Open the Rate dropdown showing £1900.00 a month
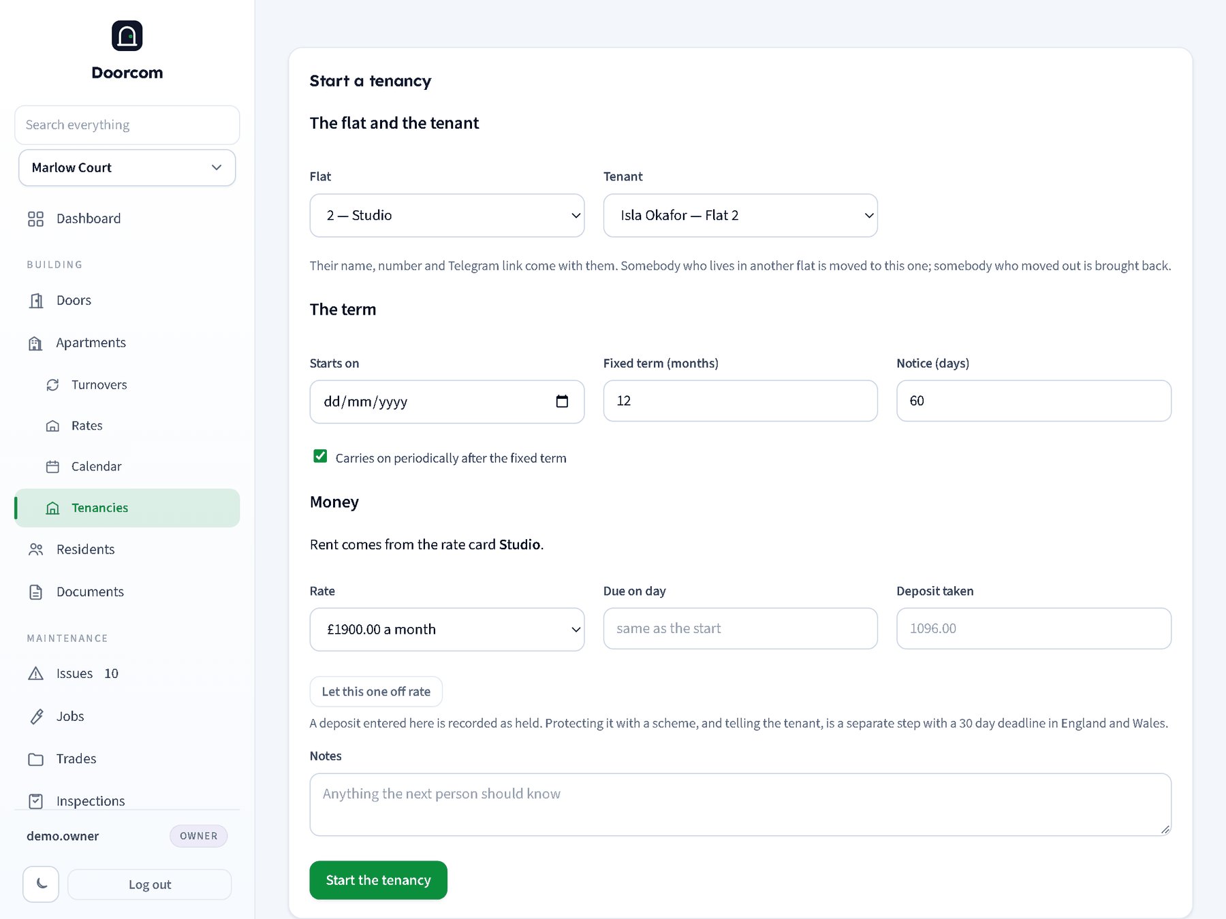 click(x=447, y=630)
